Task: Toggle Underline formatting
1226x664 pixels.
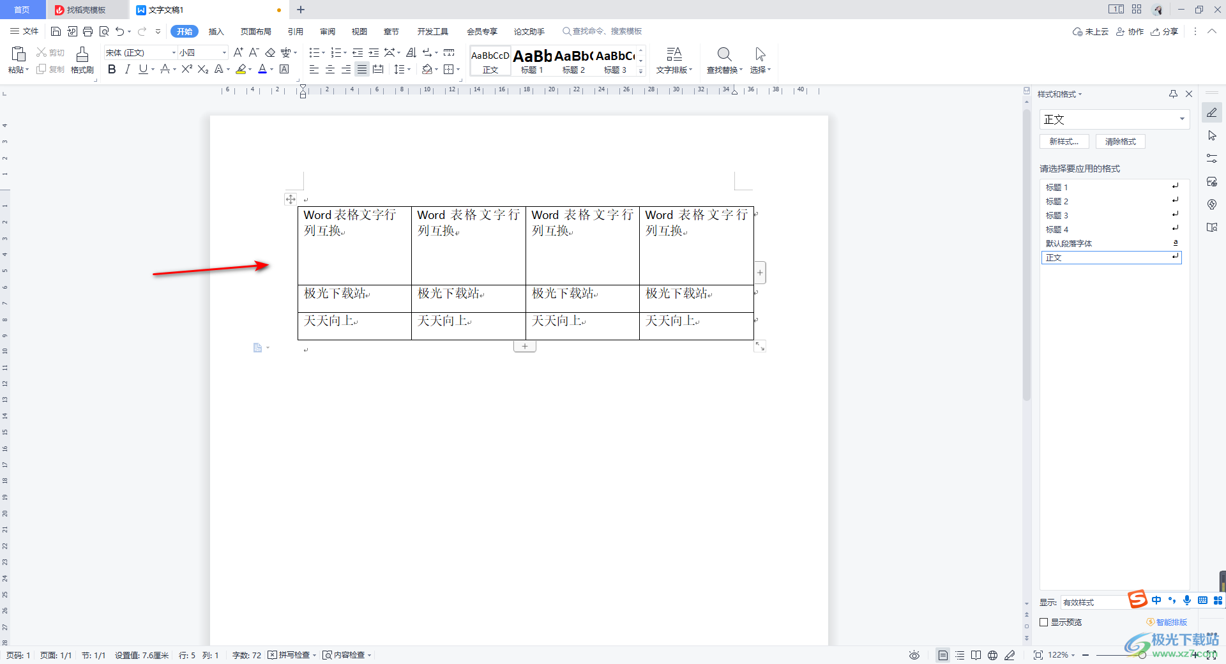Action: (x=143, y=70)
